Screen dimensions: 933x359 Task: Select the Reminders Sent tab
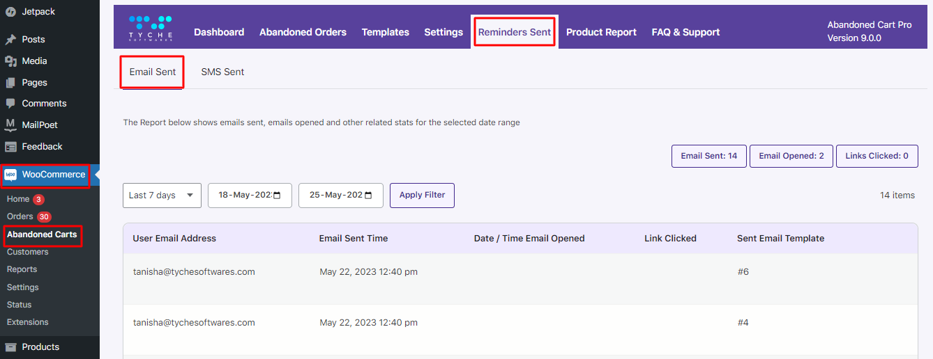(x=515, y=32)
